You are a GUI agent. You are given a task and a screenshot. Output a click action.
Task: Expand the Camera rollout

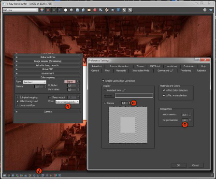(x=48, y=112)
